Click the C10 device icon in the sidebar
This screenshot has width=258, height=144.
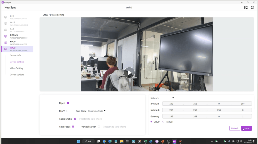pyautogui.click(x=6, y=30)
